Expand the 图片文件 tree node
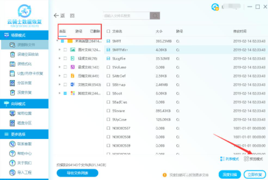The width and height of the screenshot is (268, 180). (60, 50)
